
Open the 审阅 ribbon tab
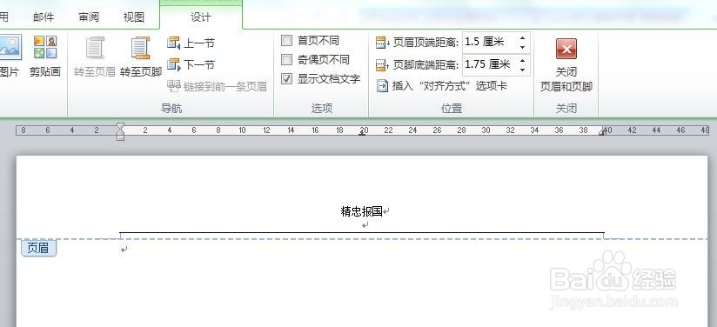coord(89,17)
